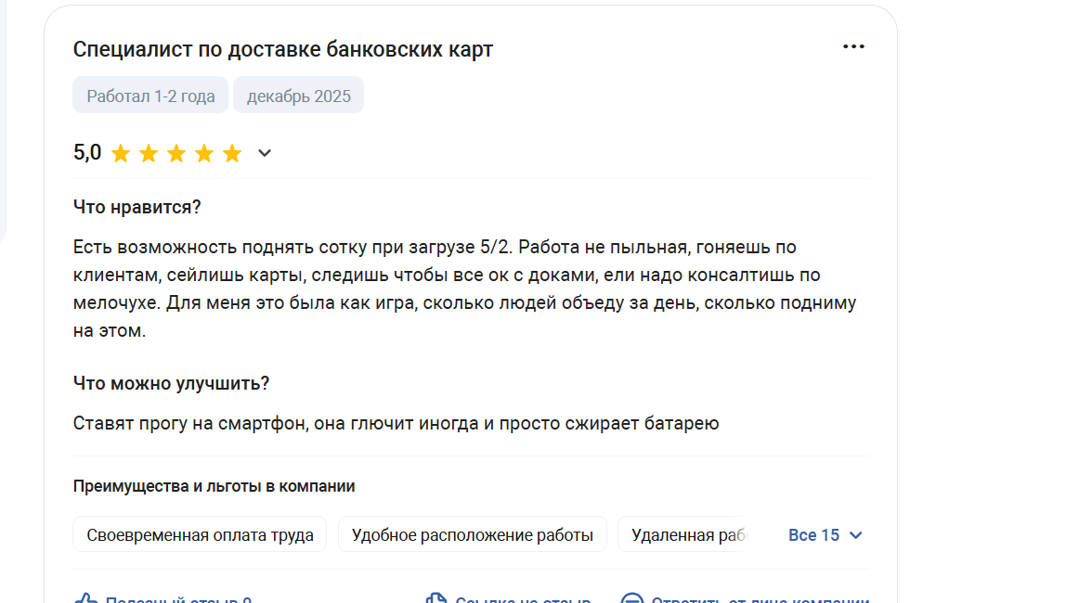This screenshot has height=603, width=1079.
Task: Click the truncated "Удаленная раб…" benefit chip
Action: 683,535
